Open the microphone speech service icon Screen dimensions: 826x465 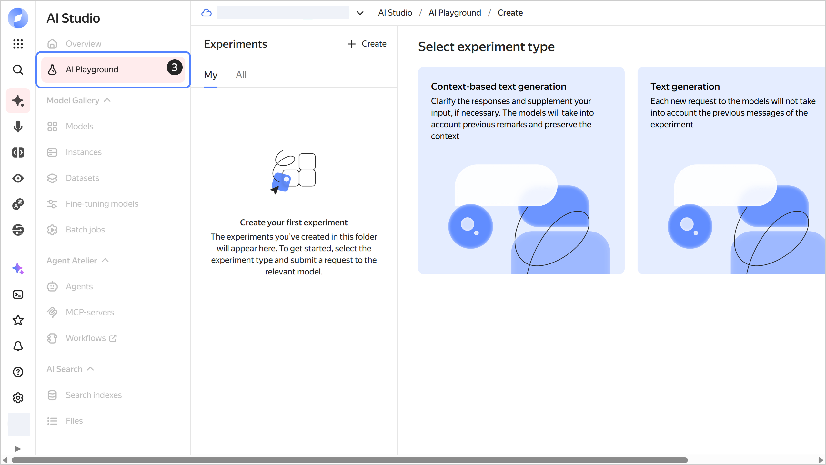(18, 127)
